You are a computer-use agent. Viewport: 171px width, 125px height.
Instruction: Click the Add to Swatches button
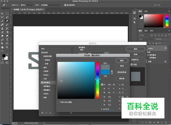[x=122, y=72]
